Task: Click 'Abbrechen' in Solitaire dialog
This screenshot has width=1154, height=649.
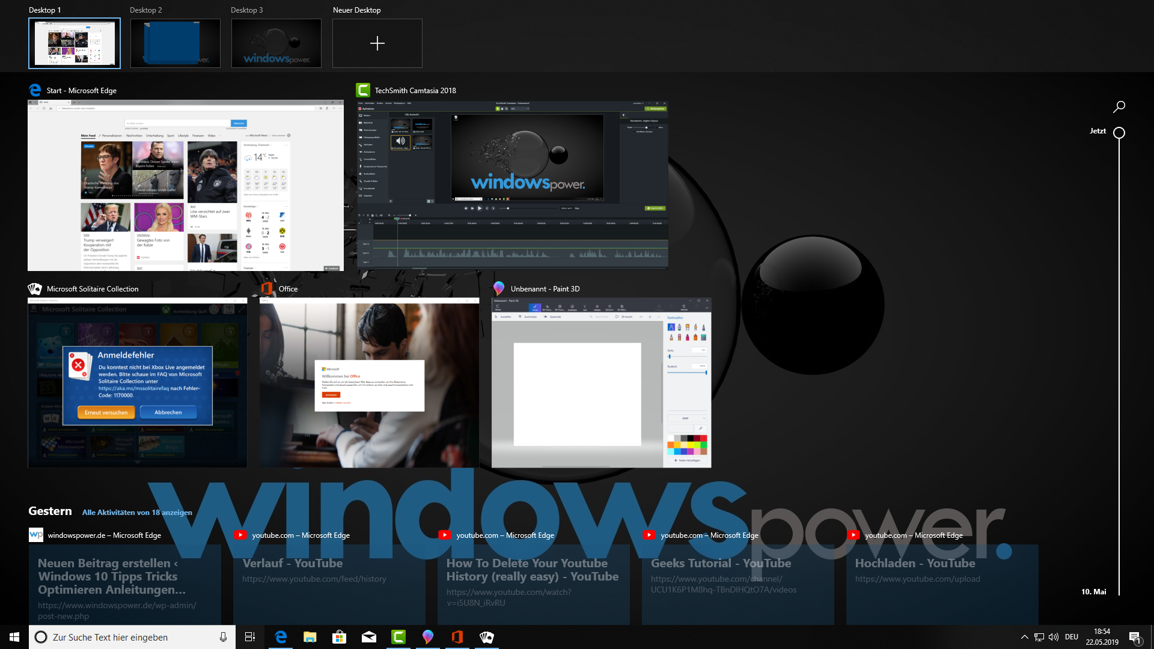Action: 168,412
